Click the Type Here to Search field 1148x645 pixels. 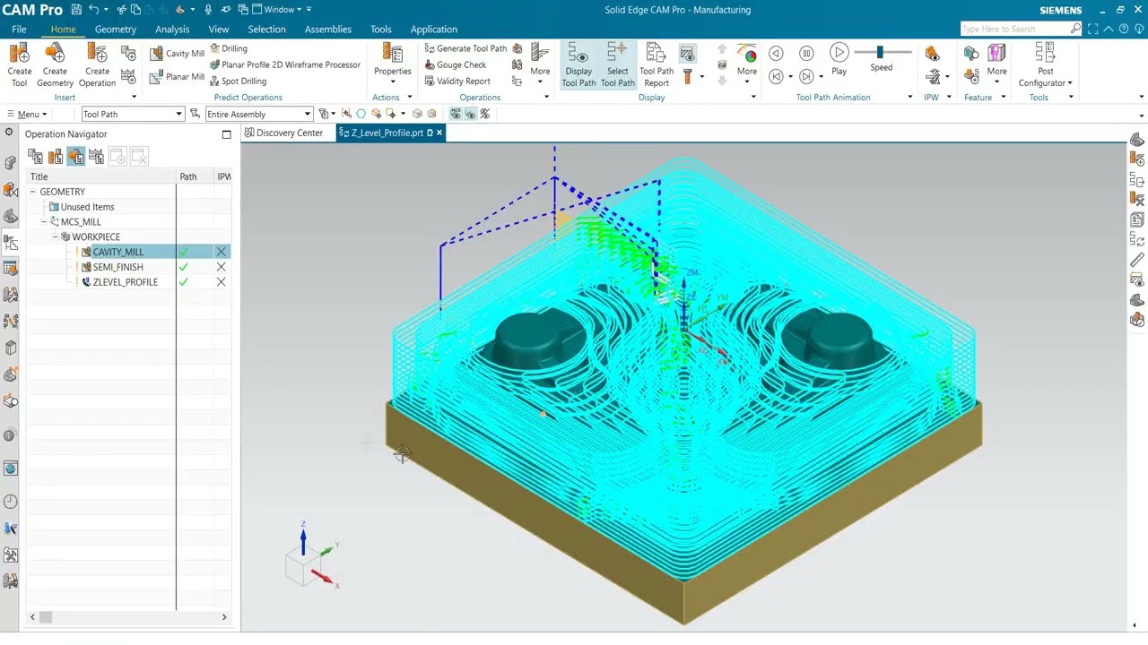[x=1021, y=29]
